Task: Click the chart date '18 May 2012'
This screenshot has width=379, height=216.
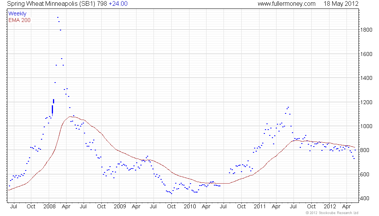Action: (x=341, y=4)
